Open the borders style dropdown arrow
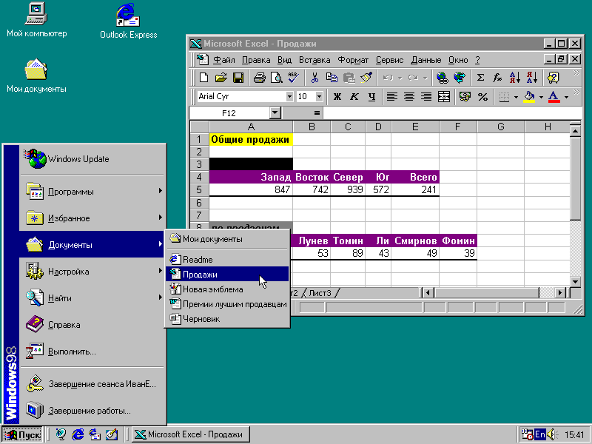 pos(516,97)
